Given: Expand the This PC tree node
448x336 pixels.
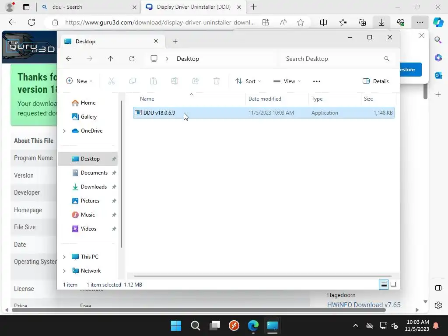Looking at the screenshot, I should [x=64, y=257].
